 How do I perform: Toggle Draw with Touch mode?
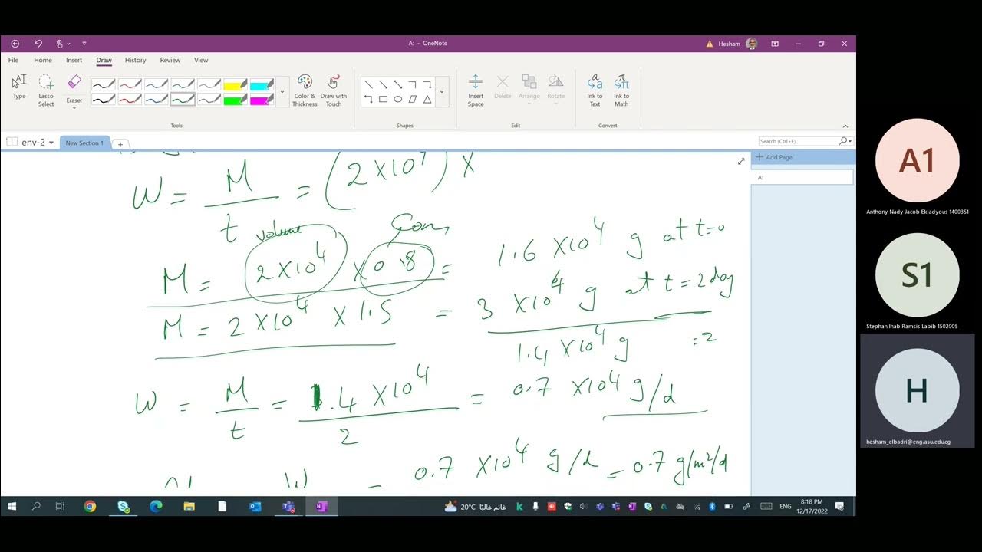pos(334,90)
